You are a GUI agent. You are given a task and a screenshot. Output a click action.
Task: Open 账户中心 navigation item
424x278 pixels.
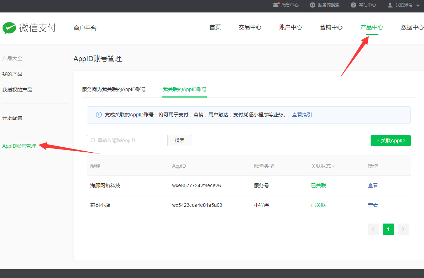coord(291,27)
